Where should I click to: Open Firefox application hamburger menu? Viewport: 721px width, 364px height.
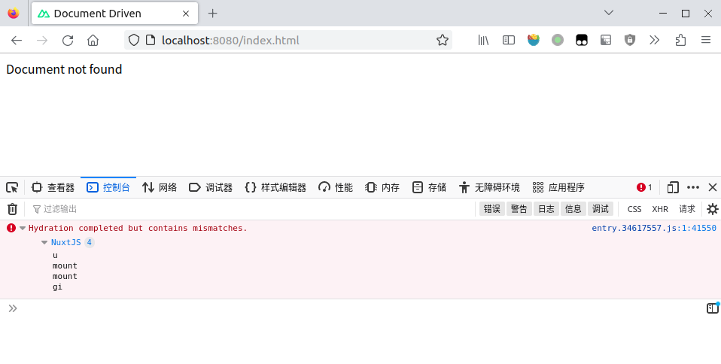click(706, 41)
